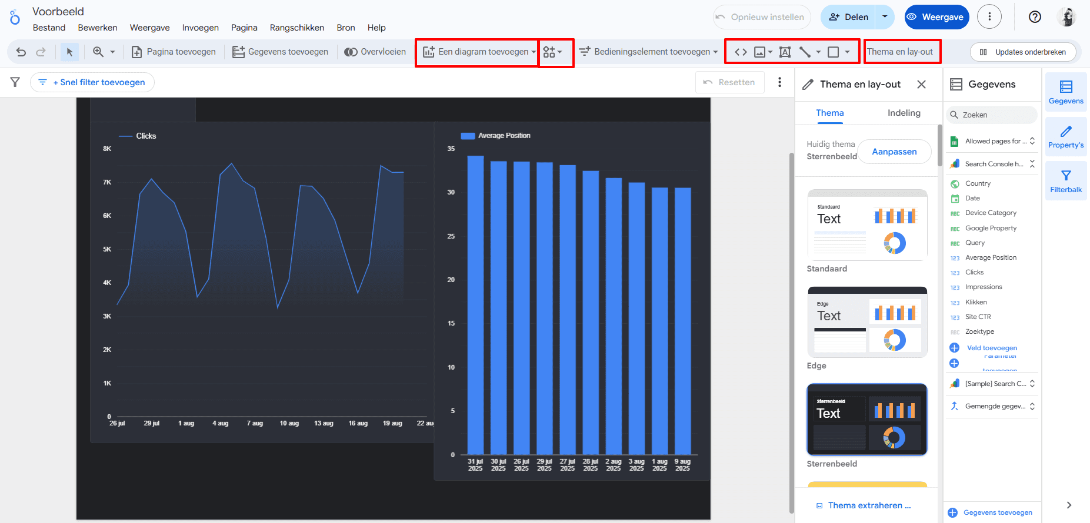
Task: Open the Filterbalk sidebar panel
Action: click(x=1066, y=181)
